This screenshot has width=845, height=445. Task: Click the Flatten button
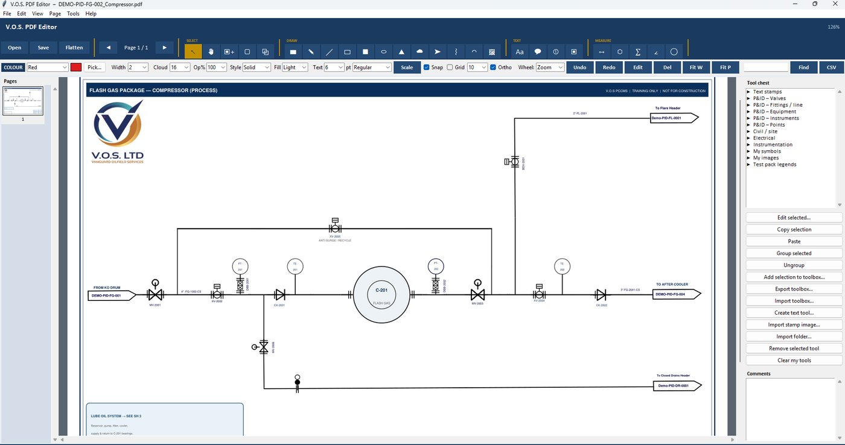coord(74,48)
